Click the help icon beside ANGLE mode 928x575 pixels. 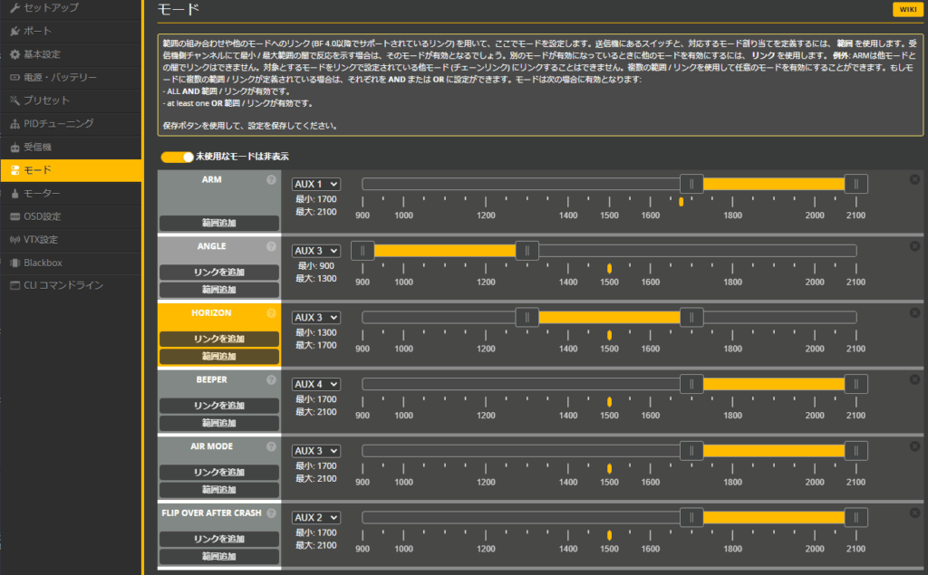271,246
